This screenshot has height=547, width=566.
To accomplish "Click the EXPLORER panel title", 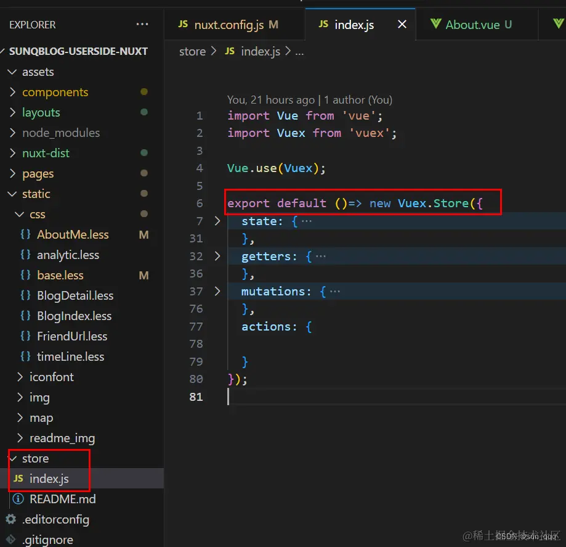I will click(x=33, y=25).
